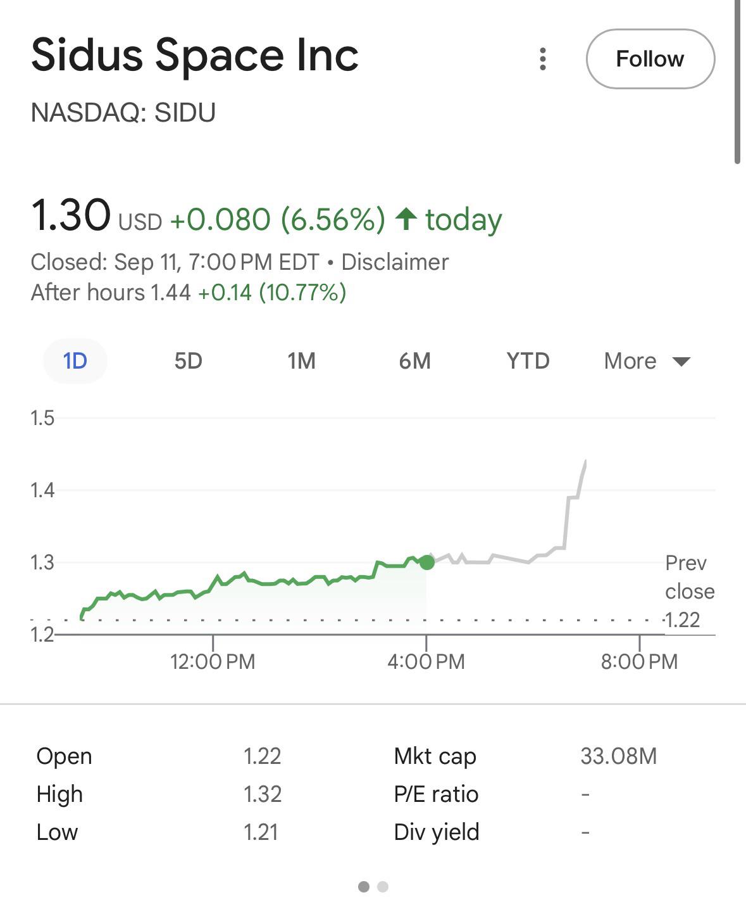
Task: Open the three-dot more options menu
Action: pos(542,59)
